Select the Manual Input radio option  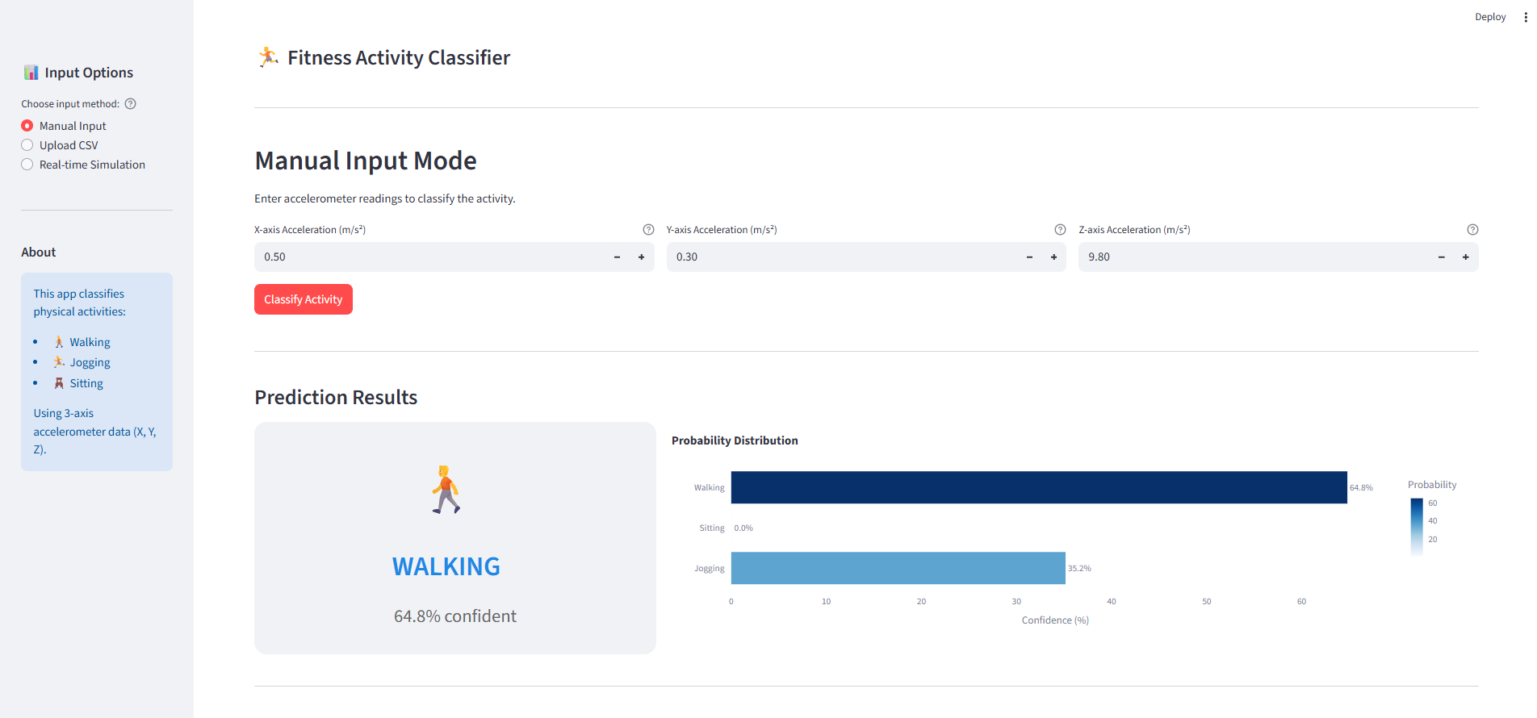(x=27, y=126)
